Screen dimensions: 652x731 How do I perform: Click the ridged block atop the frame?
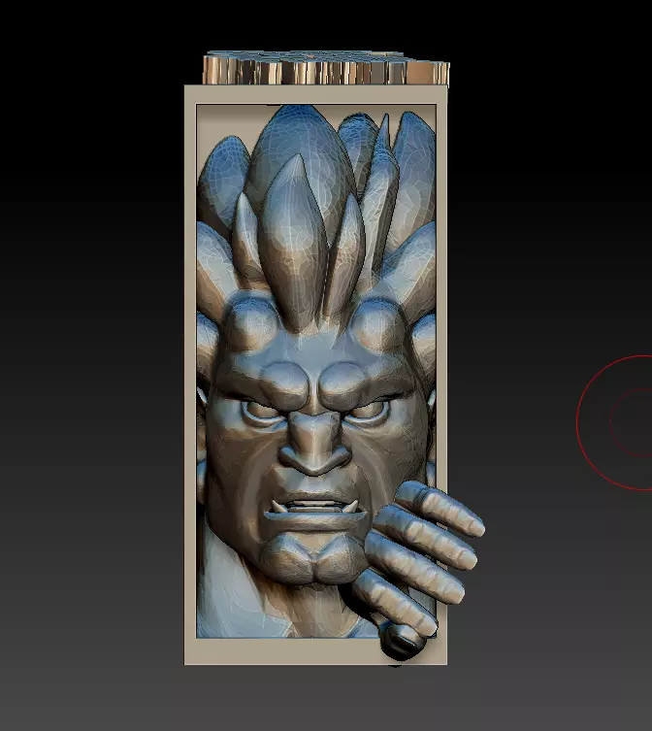click(x=326, y=68)
